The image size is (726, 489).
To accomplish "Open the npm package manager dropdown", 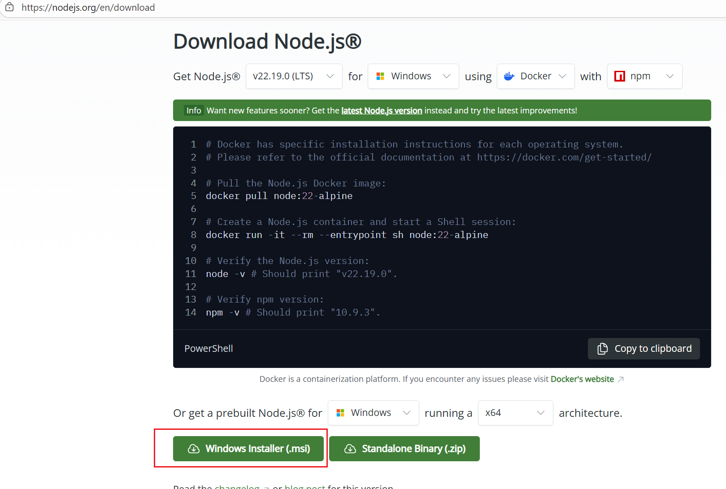I will point(644,76).
